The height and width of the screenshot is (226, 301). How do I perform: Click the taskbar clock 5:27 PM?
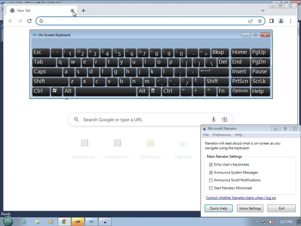[286, 222]
